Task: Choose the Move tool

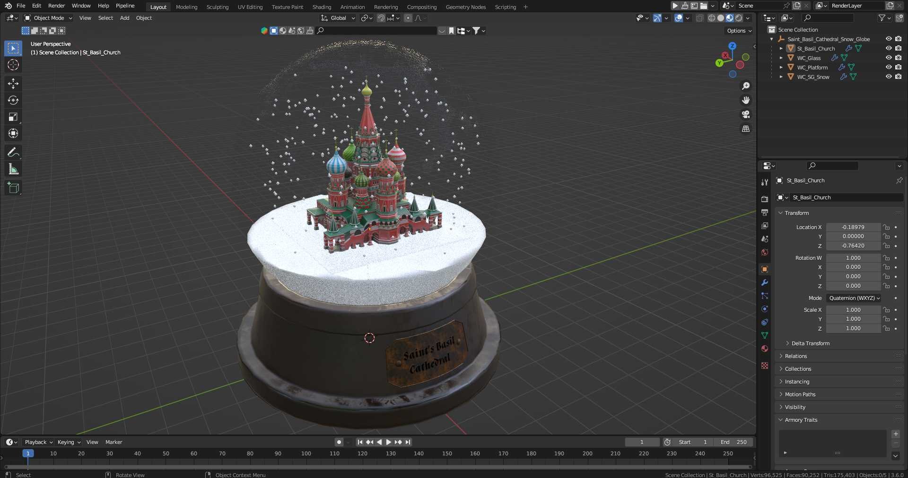Action: 13,84
